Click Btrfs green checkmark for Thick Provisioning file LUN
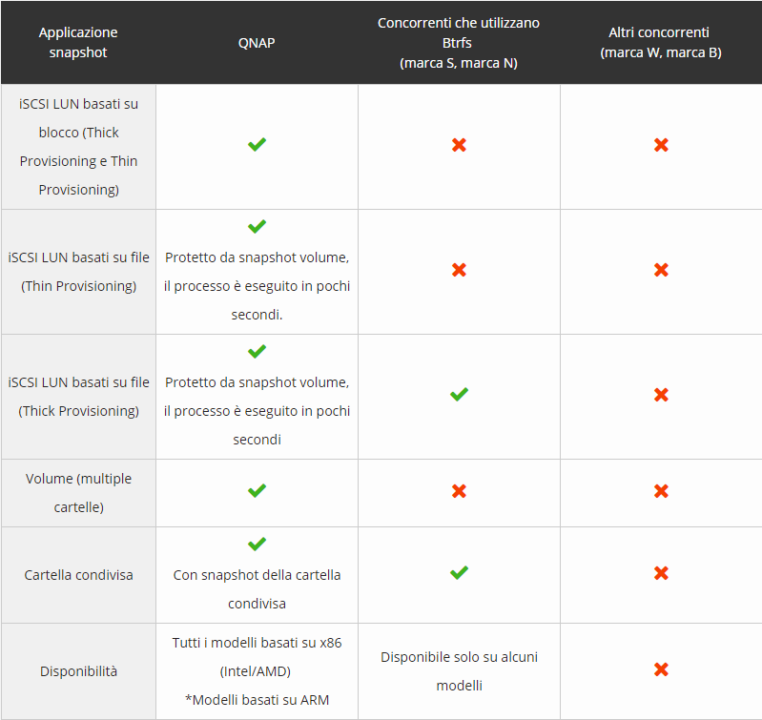 [459, 394]
